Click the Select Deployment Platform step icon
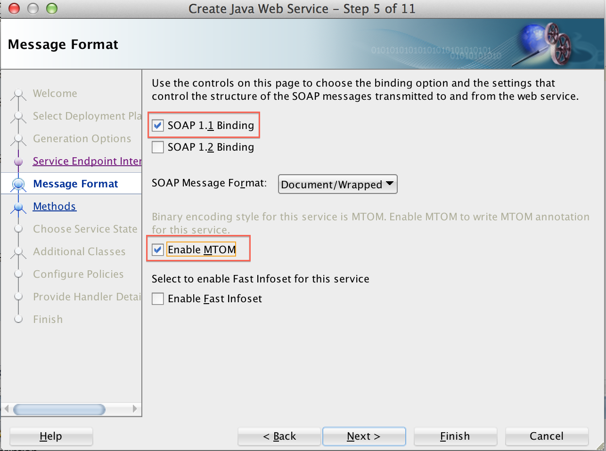 (x=18, y=116)
